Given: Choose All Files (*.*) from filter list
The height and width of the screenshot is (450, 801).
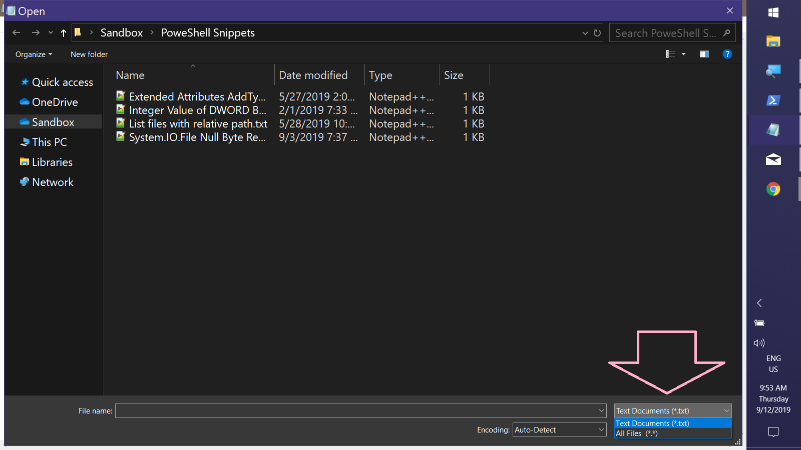Looking at the screenshot, I should pos(673,433).
